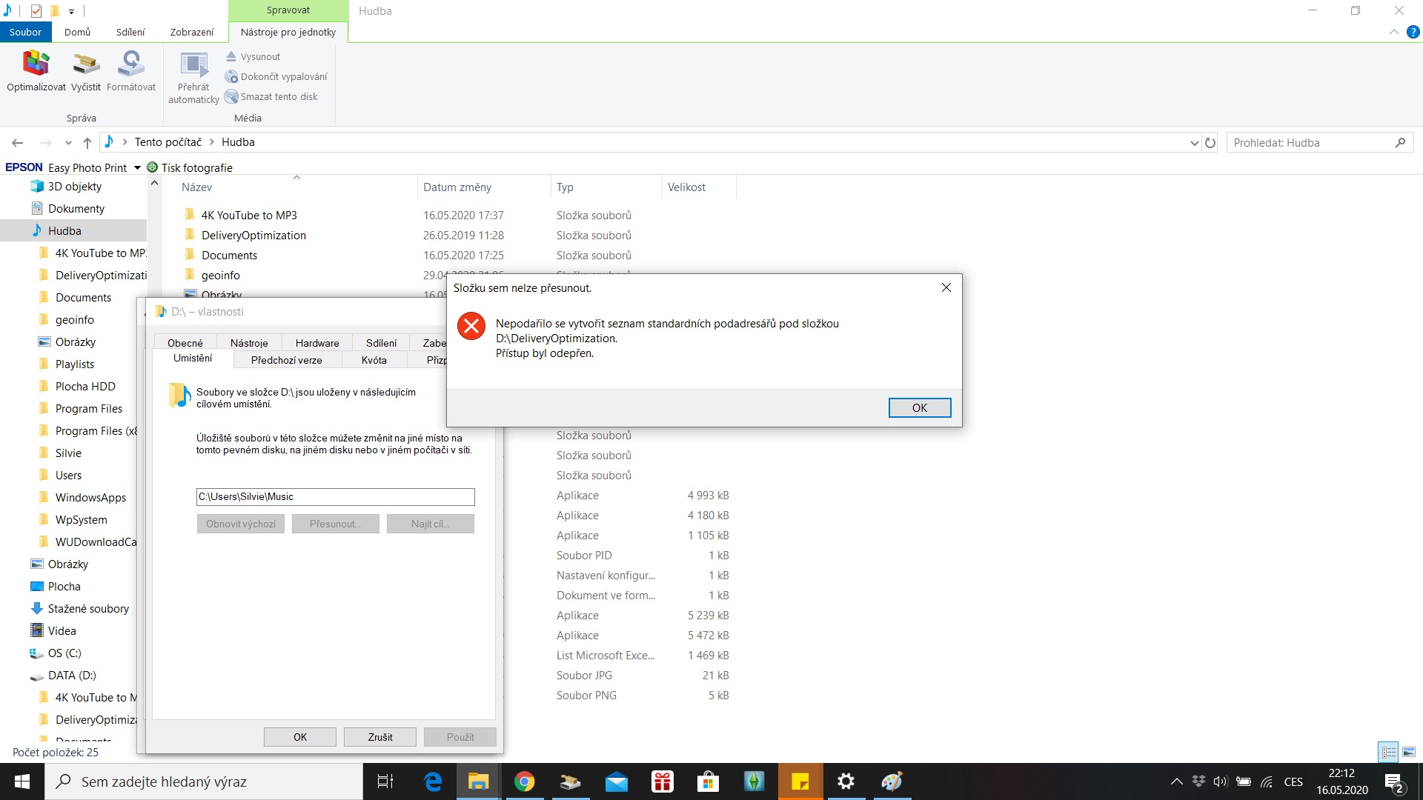
Task: Refresh the Hudba folder view
Action: coord(1210,143)
